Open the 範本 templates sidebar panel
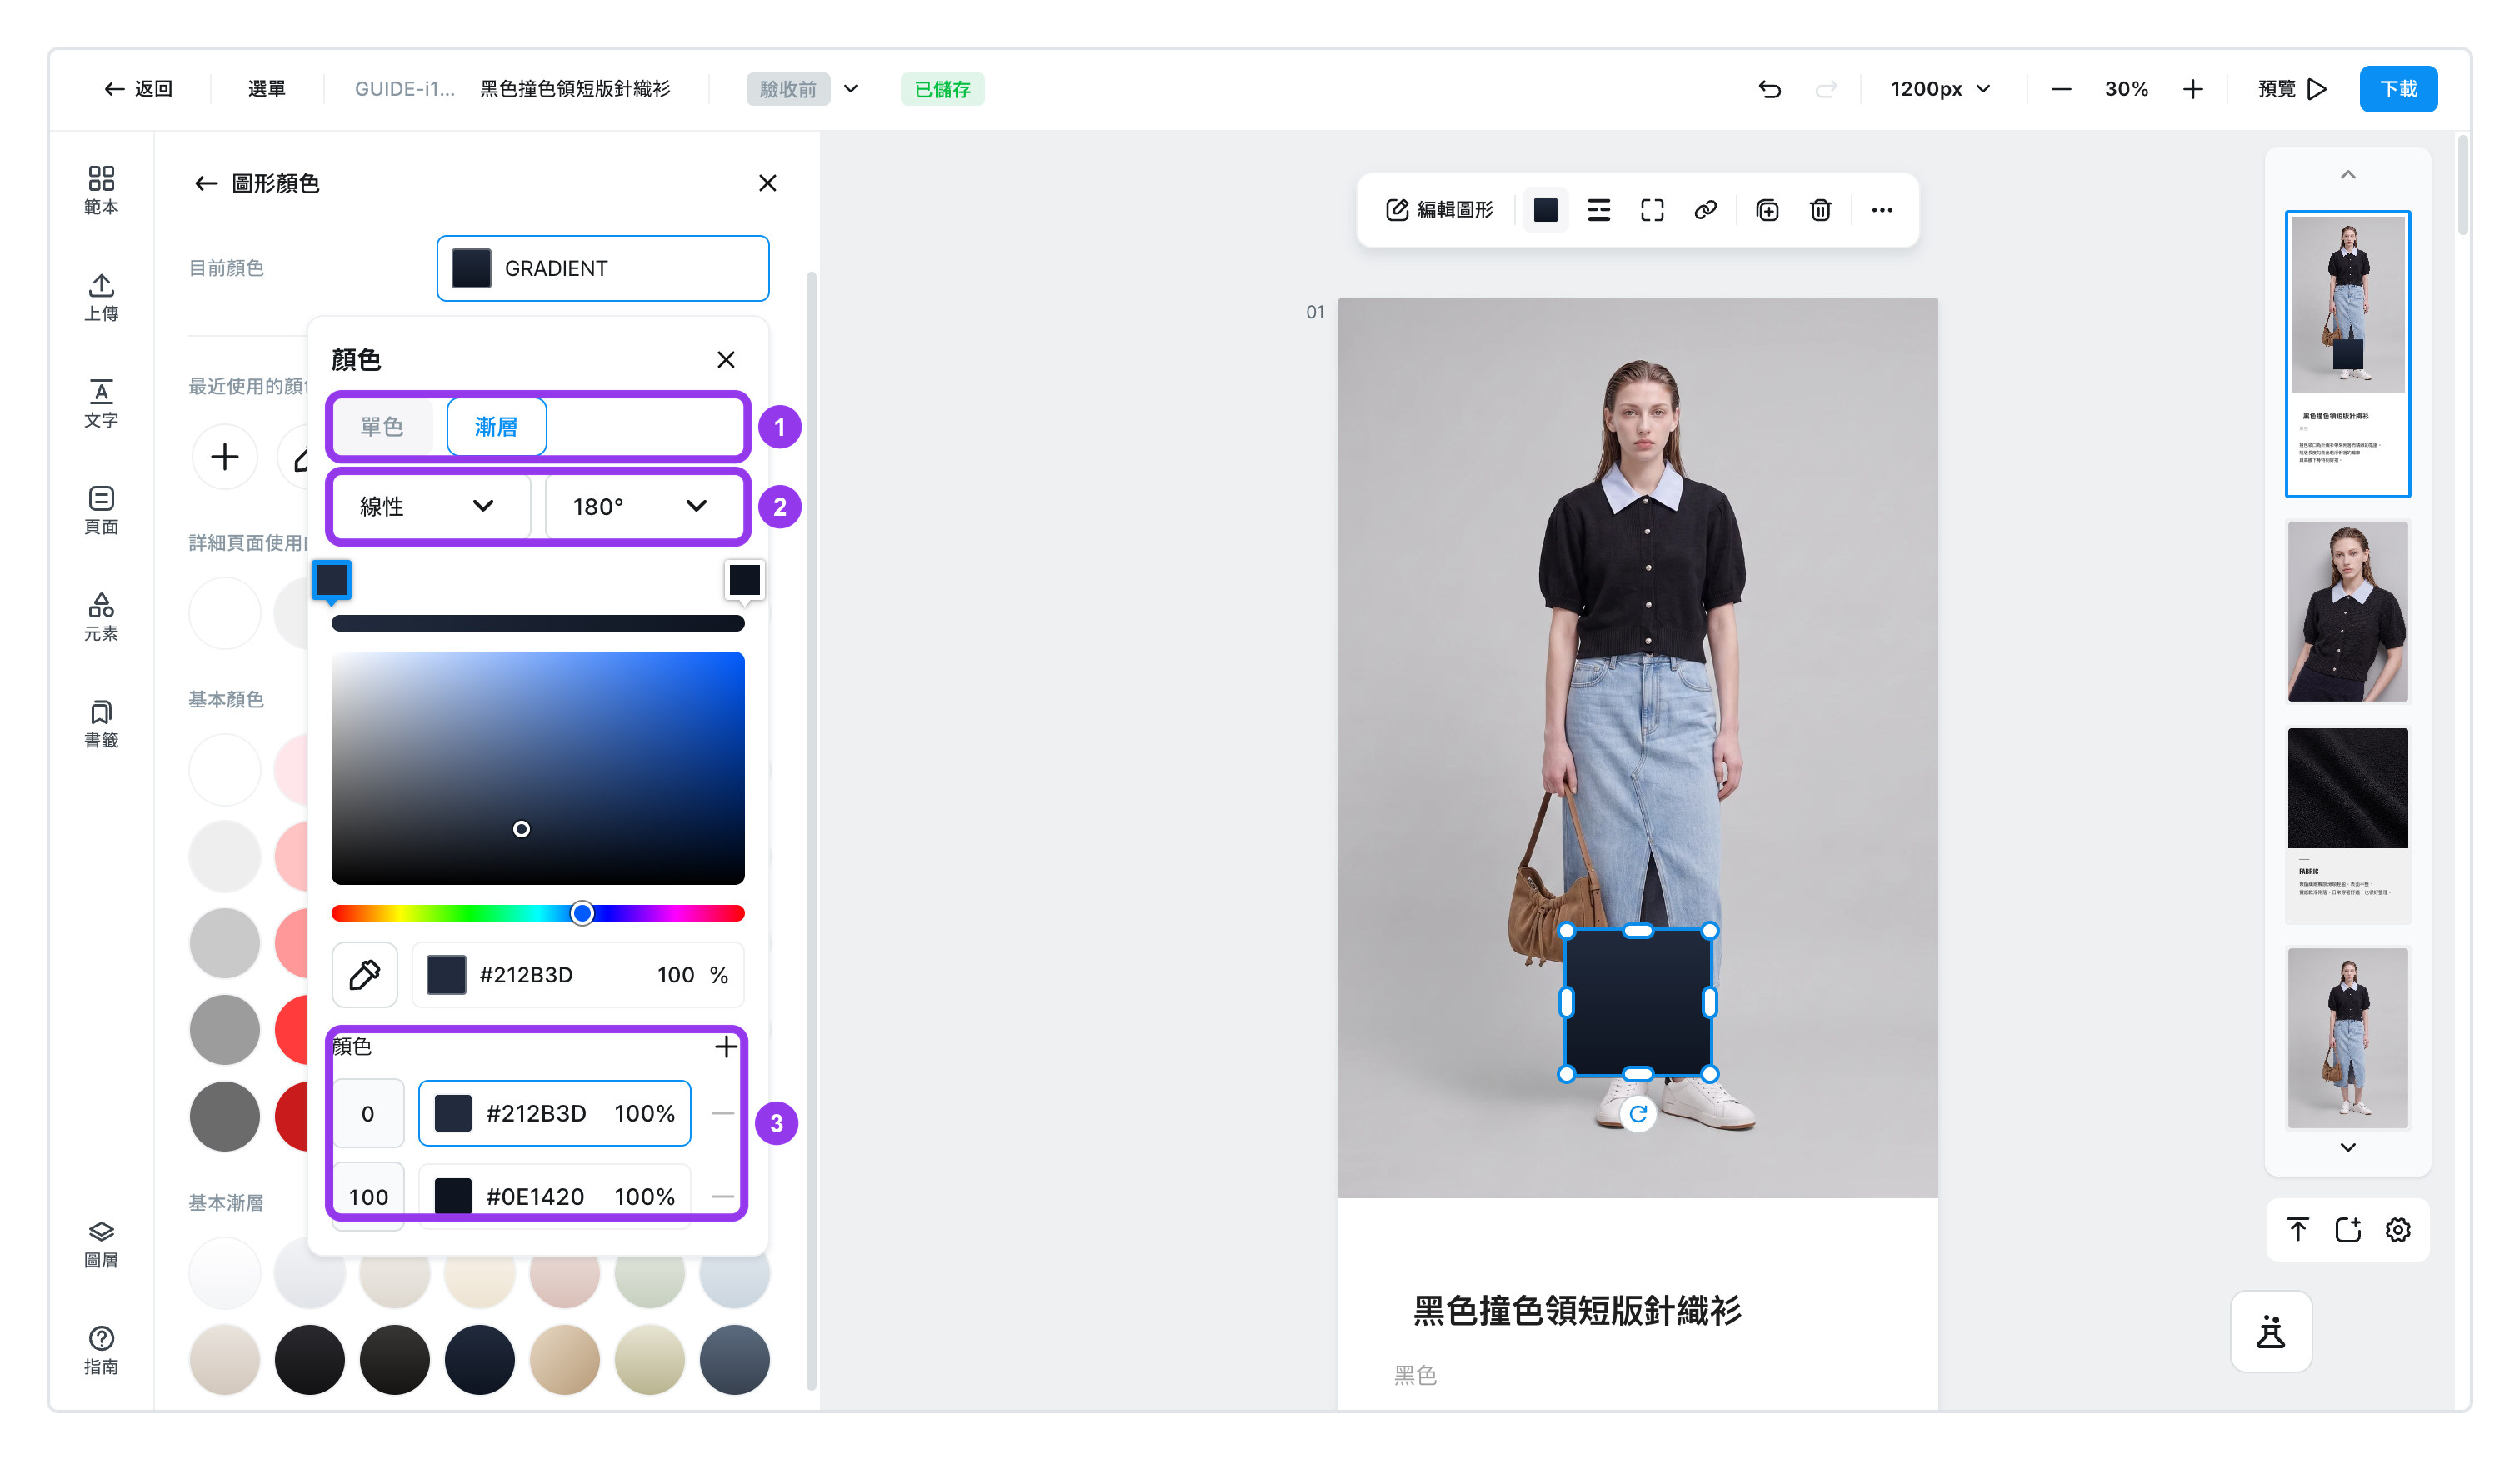The height and width of the screenshot is (1460, 2520). tap(101, 190)
